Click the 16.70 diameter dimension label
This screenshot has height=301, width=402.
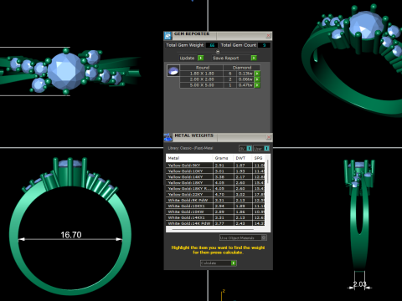[x=71, y=235]
